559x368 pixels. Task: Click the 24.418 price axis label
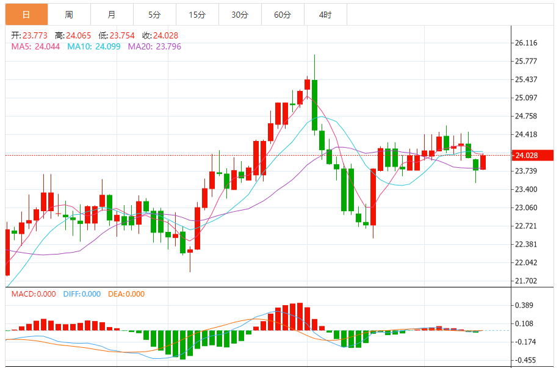(526, 134)
